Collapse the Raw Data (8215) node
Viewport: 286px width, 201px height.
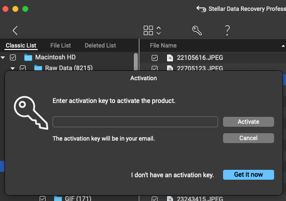point(12,68)
